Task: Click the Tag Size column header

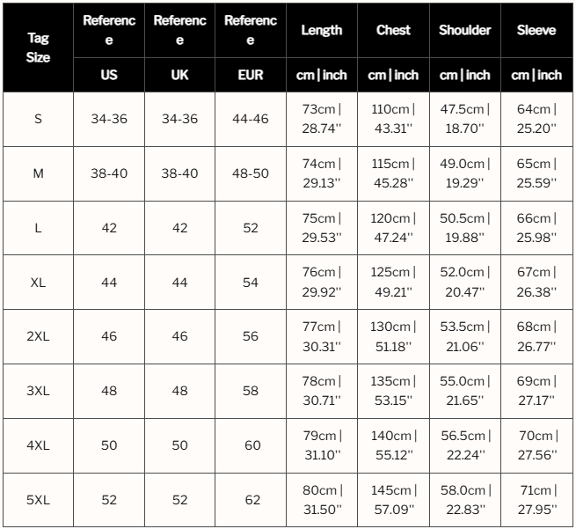Action: click(x=38, y=48)
